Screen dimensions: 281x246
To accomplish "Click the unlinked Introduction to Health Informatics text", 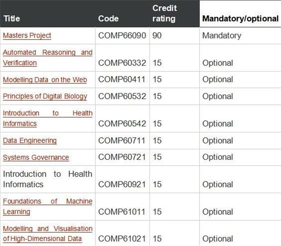I will coord(48,179).
